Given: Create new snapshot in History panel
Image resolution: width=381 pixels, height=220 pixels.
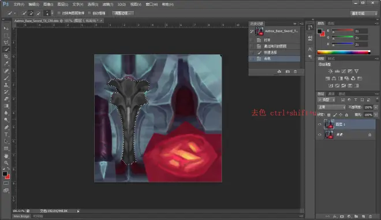Looking at the screenshot, I should [x=287, y=72].
